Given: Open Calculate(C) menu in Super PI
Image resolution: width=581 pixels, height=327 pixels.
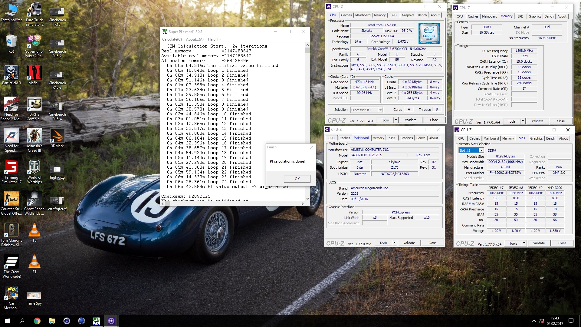Looking at the screenshot, I should click(x=172, y=39).
